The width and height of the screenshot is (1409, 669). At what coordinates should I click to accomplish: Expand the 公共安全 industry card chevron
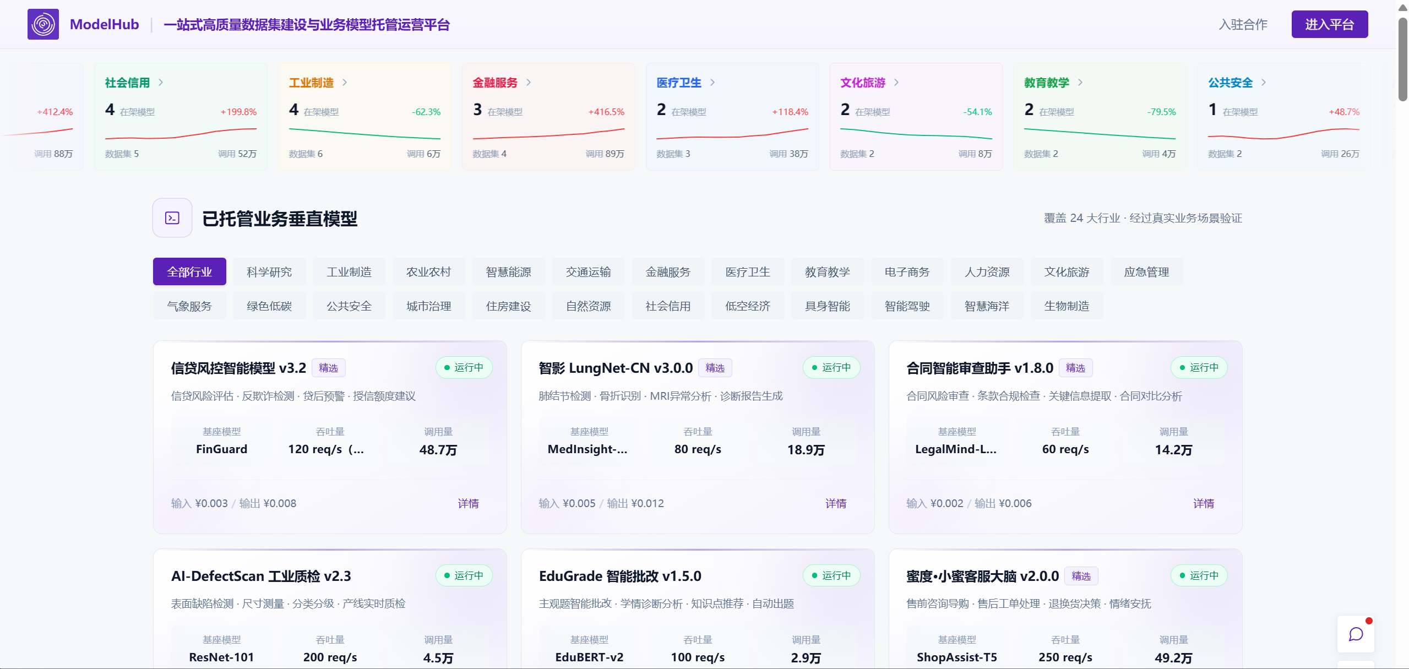coord(1264,83)
